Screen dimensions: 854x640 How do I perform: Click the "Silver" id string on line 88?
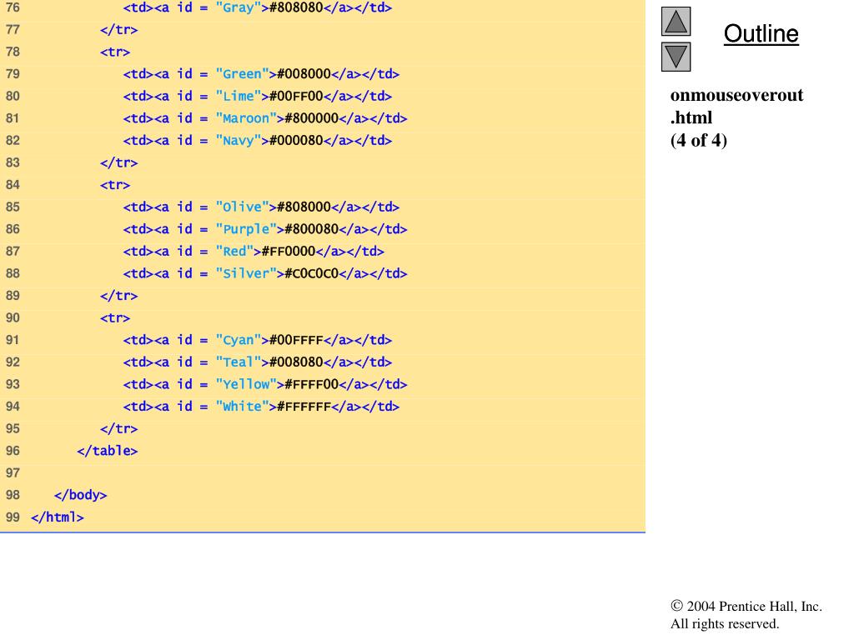point(246,273)
